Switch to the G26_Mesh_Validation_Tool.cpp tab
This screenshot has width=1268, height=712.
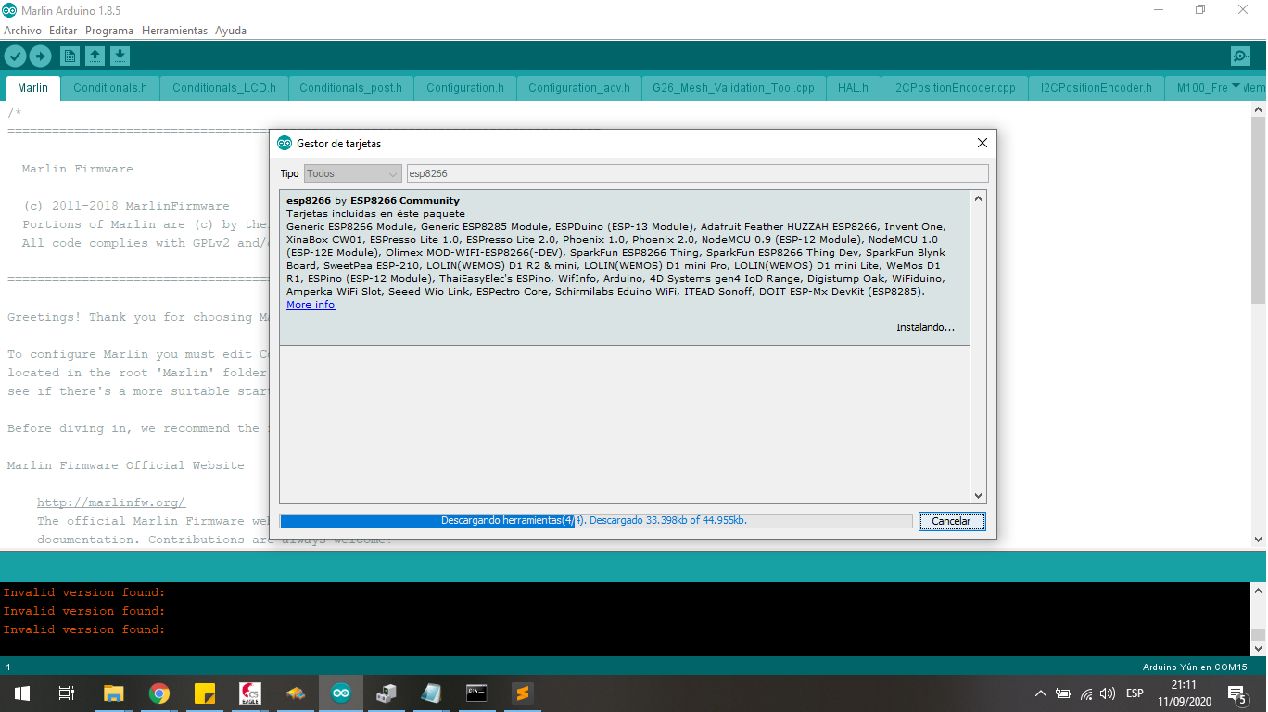tap(734, 88)
